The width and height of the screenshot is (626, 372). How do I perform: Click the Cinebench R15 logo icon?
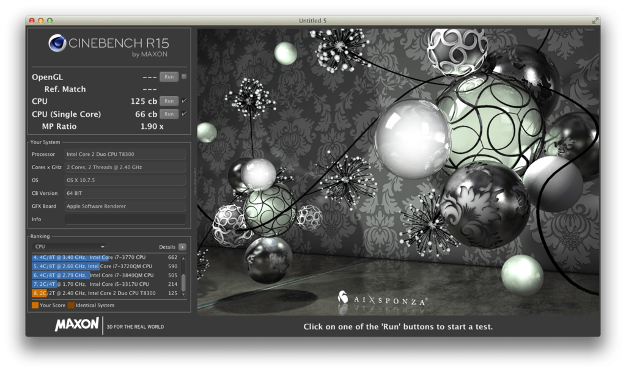point(57,43)
